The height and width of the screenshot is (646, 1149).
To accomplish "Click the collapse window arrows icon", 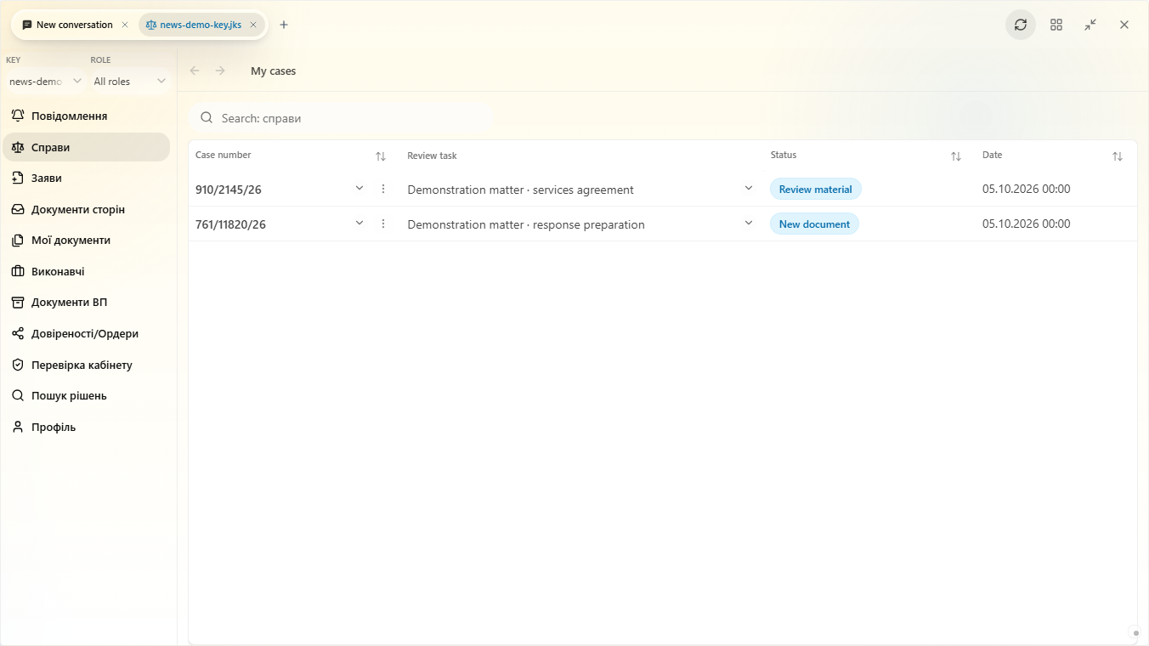I will pos(1090,25).
